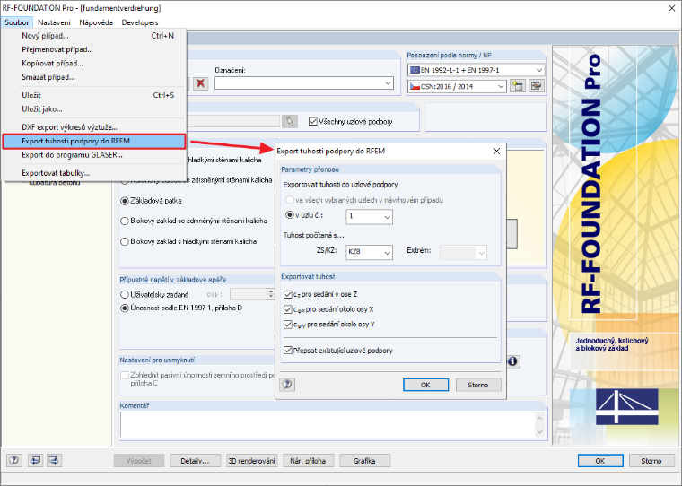The height and width of the screenshot is (486, 682).
Task: Select Únosnost podle EN 1997-1 radio
Action: 125,308
